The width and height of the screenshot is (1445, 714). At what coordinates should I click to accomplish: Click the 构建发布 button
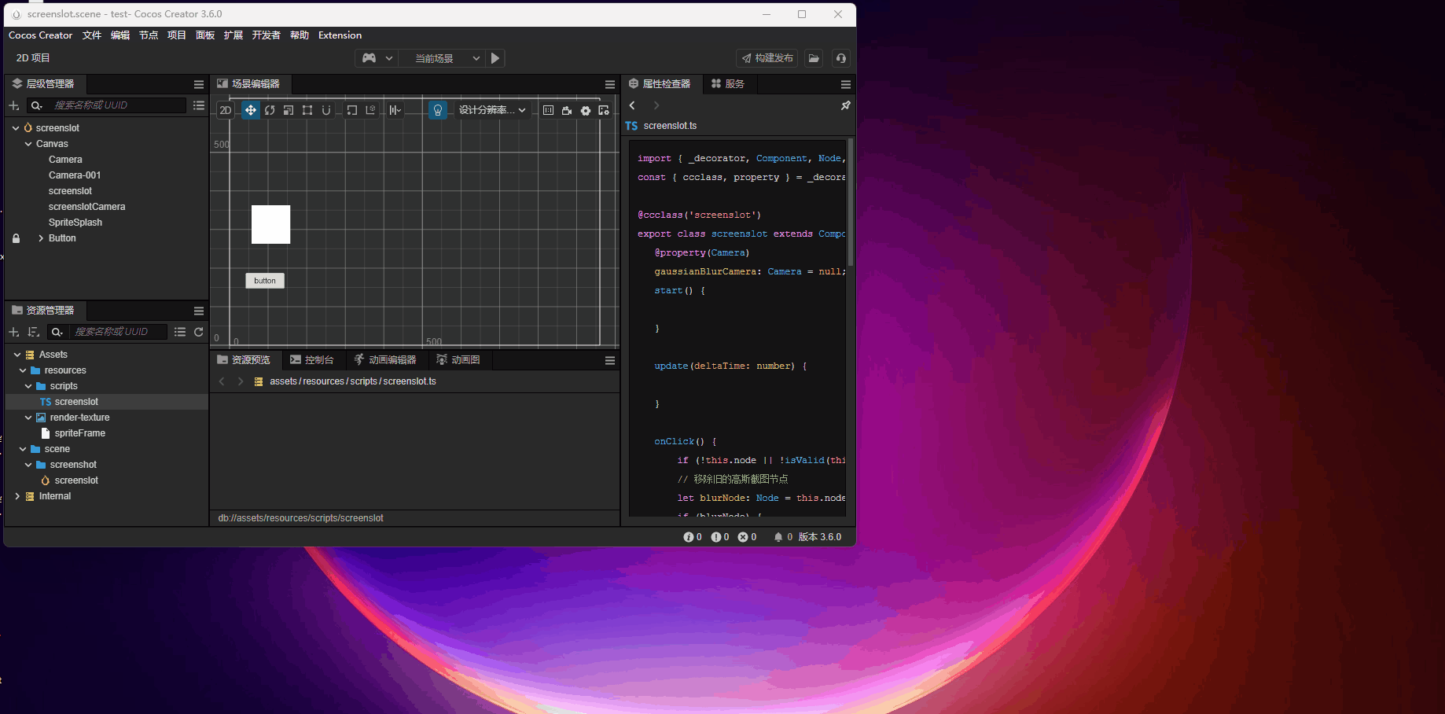(767, 58)
